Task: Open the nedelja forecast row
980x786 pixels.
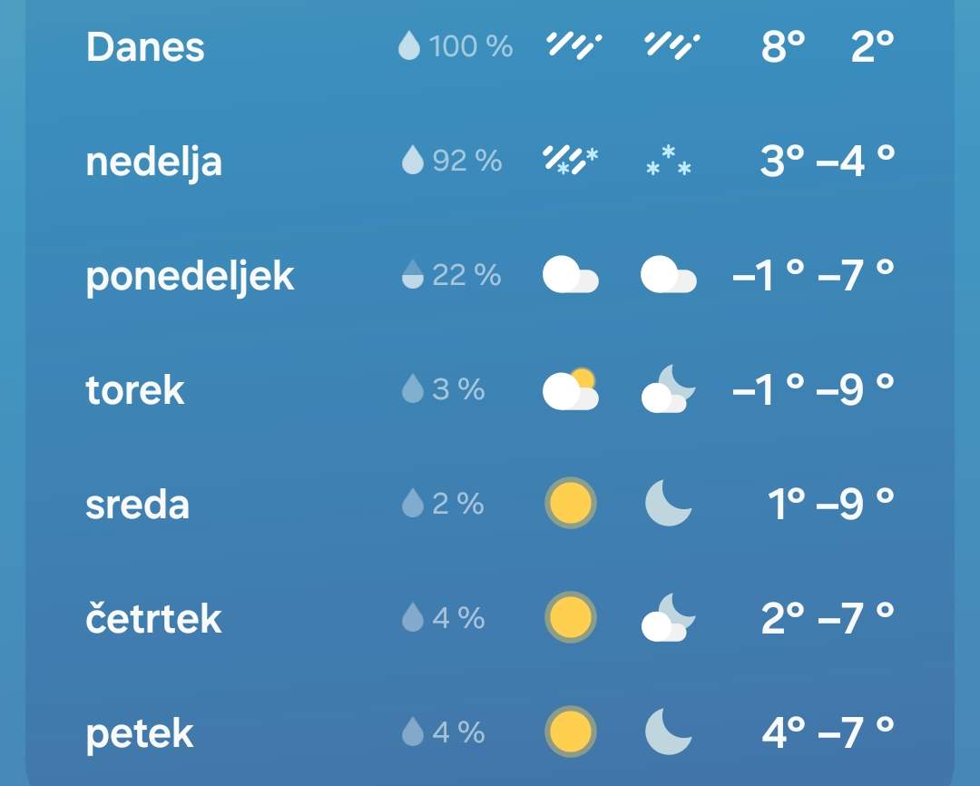Action: [x=490, y=161]
